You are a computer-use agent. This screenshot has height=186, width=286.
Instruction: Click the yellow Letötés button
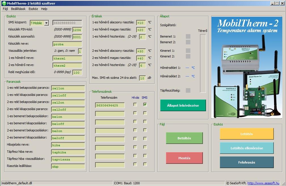tap(247, 134)
